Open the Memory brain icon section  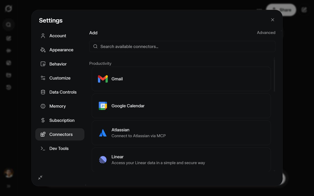43,106
